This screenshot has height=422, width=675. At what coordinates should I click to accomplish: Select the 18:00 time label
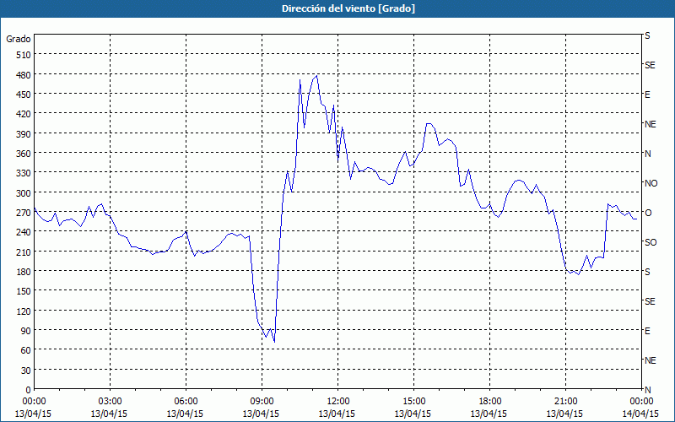pyautogui.click(x=489, y=402)
